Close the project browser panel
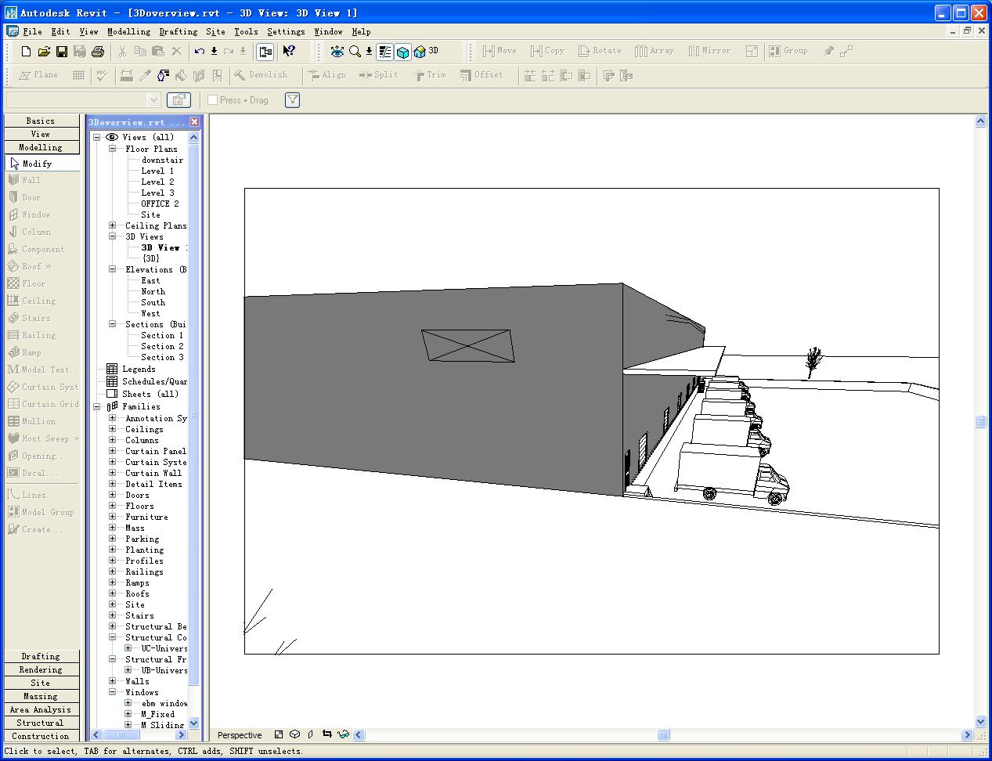 point(194,122)
